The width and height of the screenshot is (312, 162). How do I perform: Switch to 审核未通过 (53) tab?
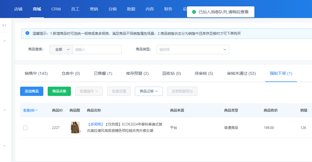pyautogui.click(x=241, y=74)
